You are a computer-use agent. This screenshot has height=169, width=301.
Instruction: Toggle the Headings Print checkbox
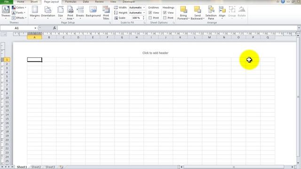click(165, 18)
